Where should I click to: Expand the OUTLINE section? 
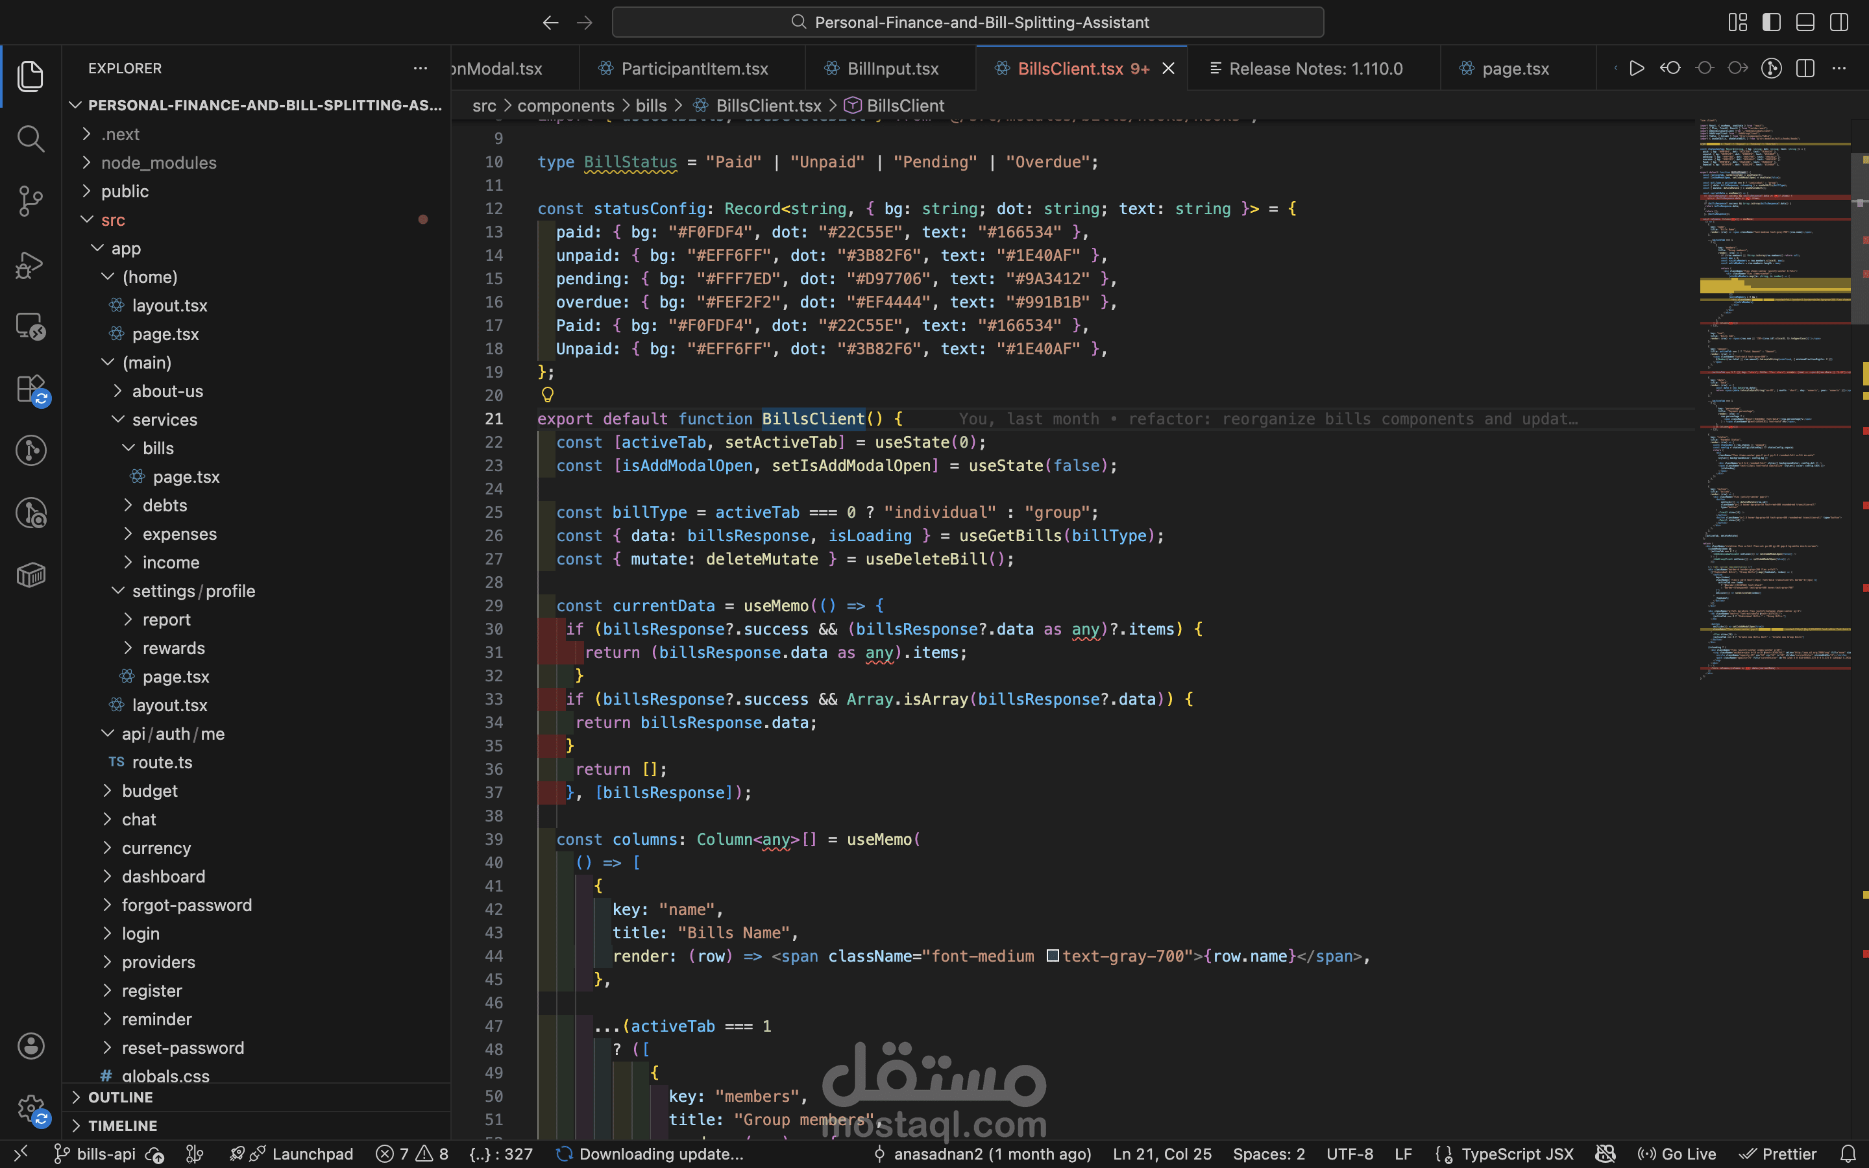click(119, 1097)
